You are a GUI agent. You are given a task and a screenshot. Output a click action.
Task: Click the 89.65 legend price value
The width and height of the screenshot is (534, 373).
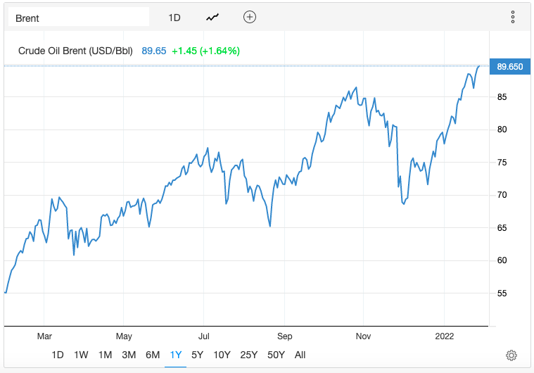tap(154, 51)
